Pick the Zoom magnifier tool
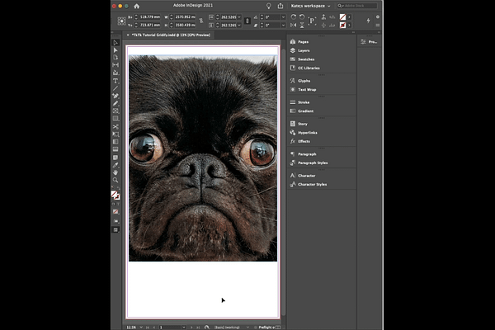The image size is (495, 330). pyautogui.click(x=115, y=179)
